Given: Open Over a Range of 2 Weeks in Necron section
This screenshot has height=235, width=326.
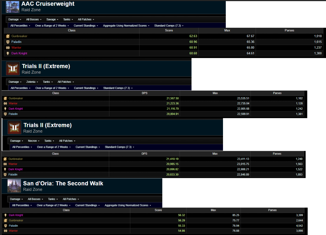Looking at the screenshot, I should 54,147.
